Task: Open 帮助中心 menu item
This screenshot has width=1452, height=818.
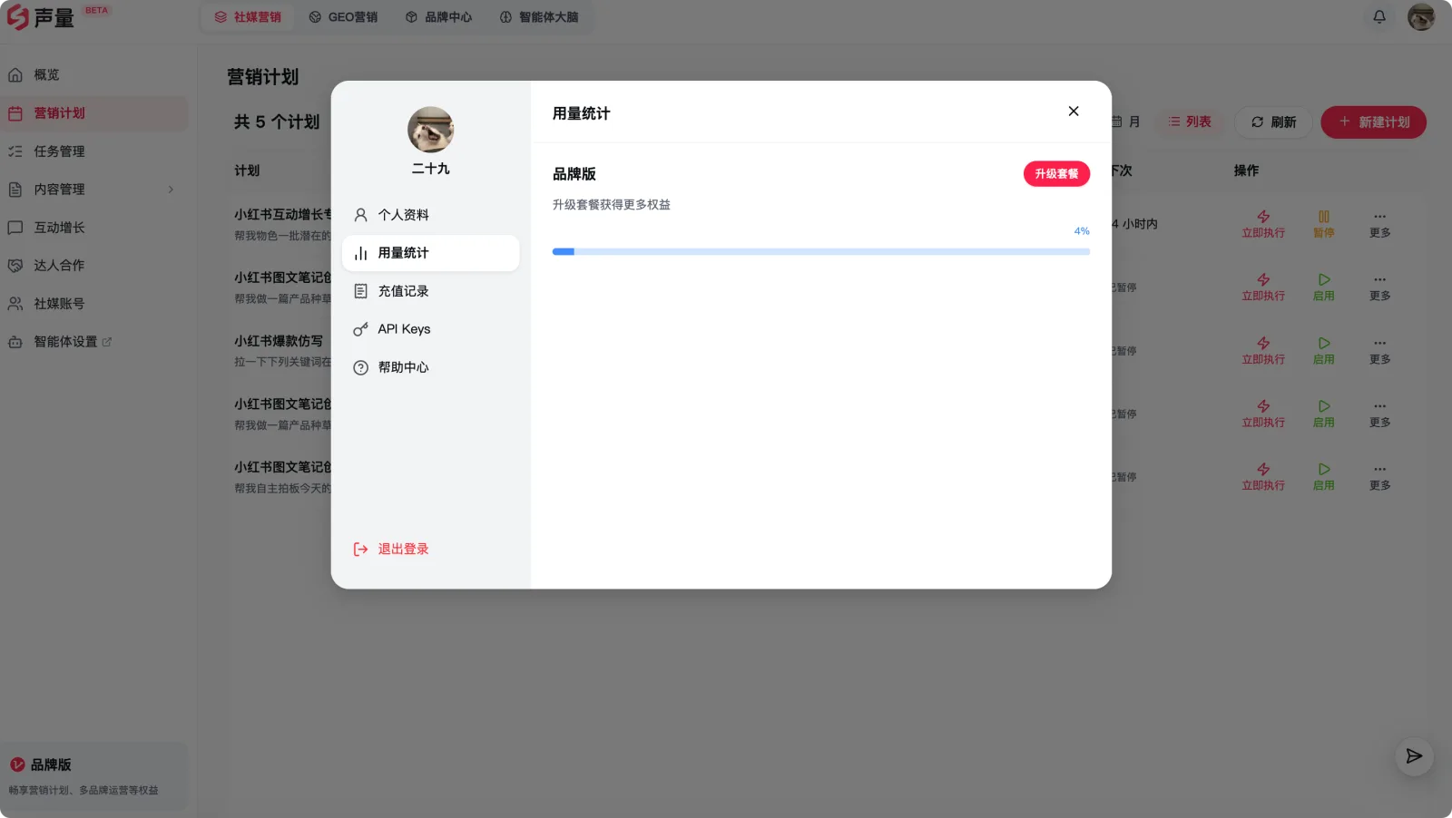Action: (430, 367)
